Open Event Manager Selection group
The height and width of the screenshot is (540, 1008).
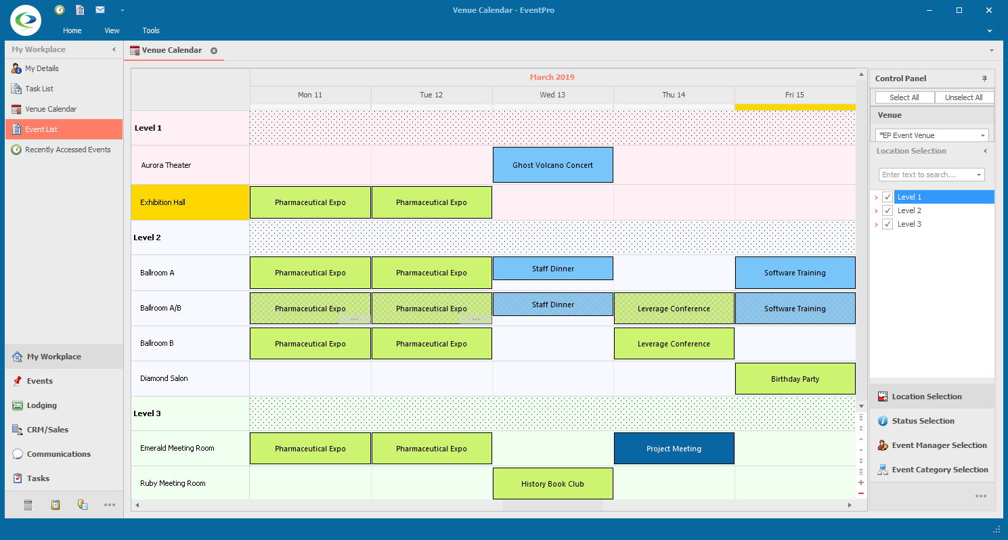click(x=932, y=445)
